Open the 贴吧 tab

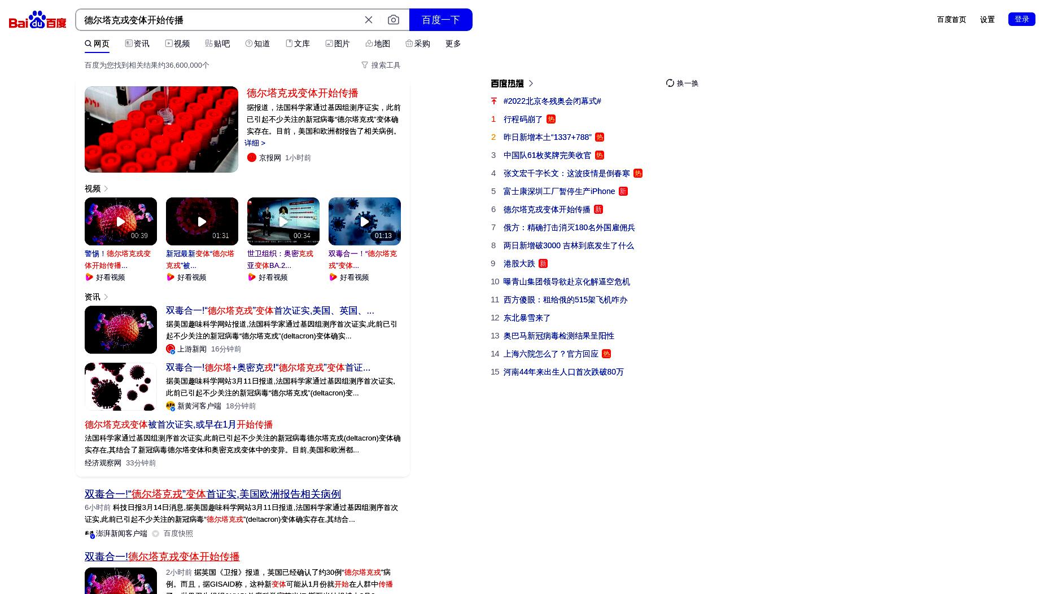217,43
